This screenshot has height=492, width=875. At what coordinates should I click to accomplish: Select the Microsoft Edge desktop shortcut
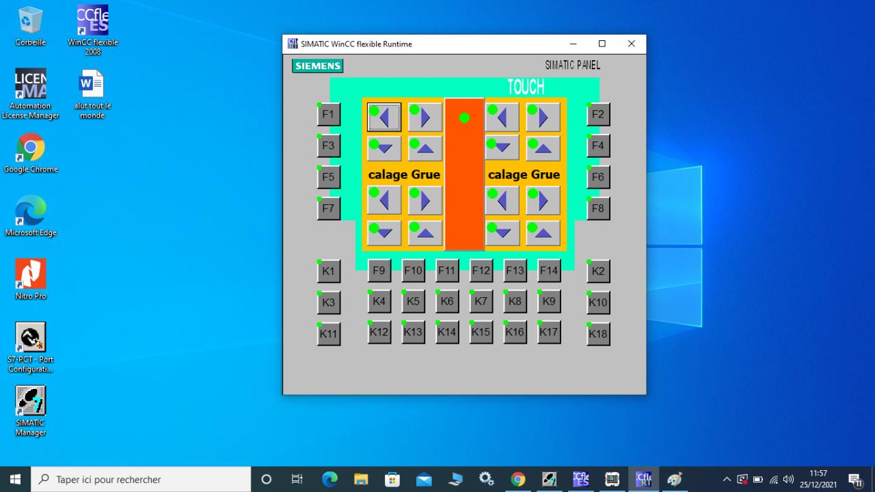31,217
